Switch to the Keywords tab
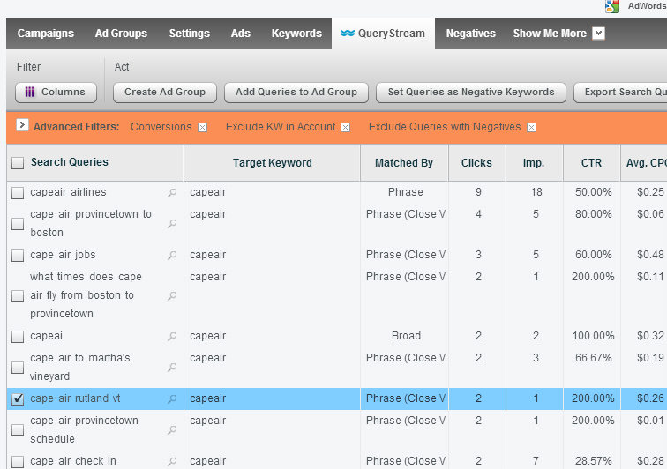 point(296,33)
